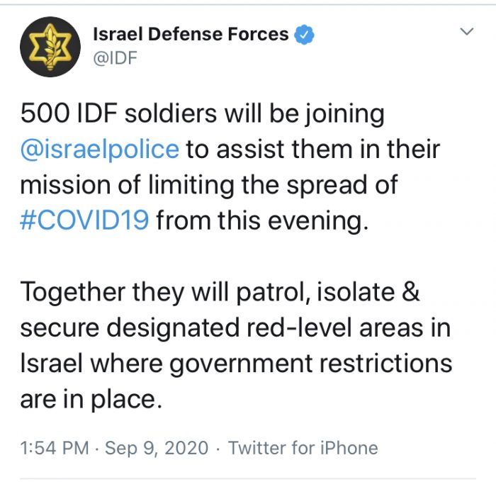Open the Israel Defense Forces display name
This screenshot has width=496, height=482.
coord(191,34)
